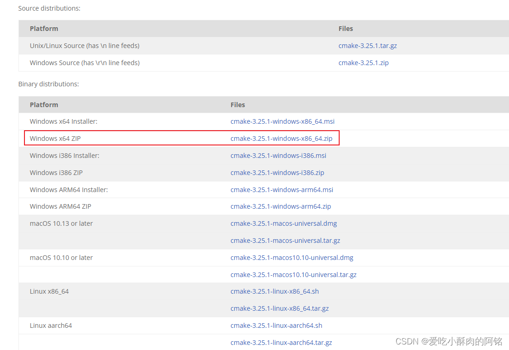Download cmake-3.25.1-linux-x86_64.tar.gz archive

tap(280, 308)
